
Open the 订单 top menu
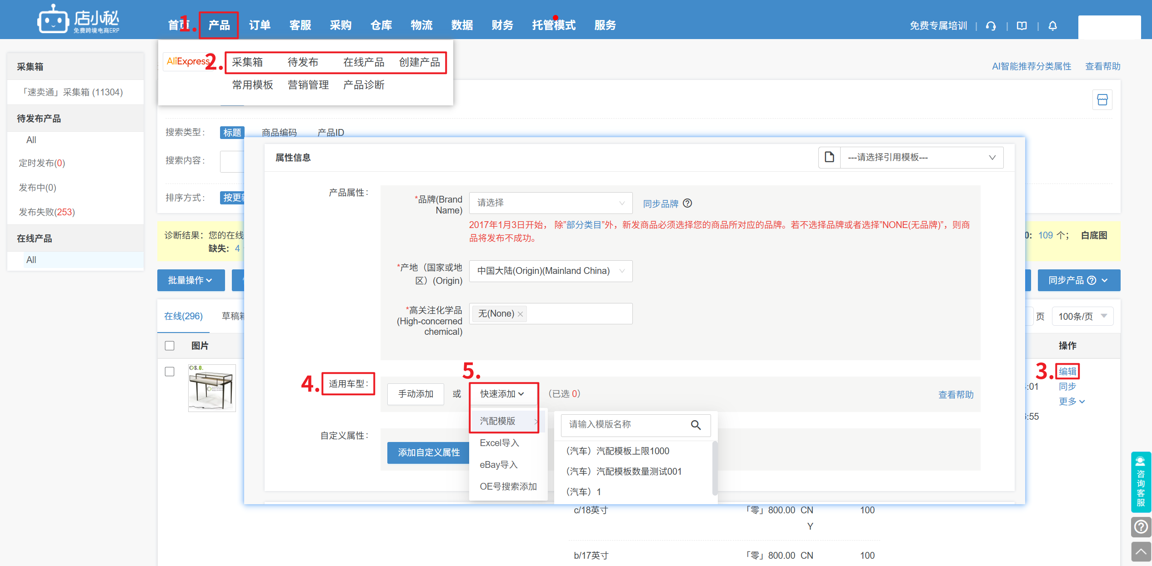point(260,25)
